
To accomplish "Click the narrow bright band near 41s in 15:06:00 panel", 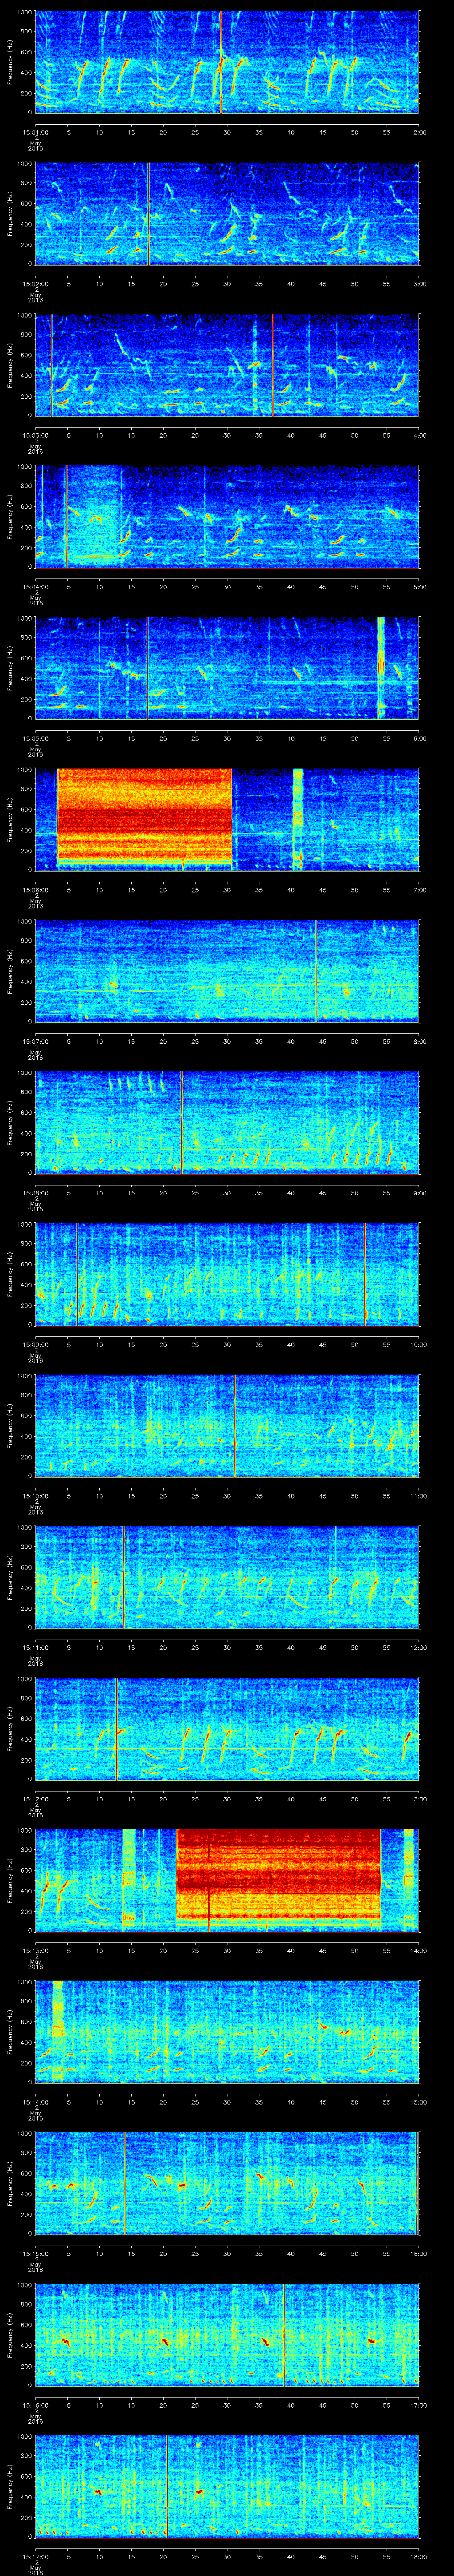I will [297, 819].
